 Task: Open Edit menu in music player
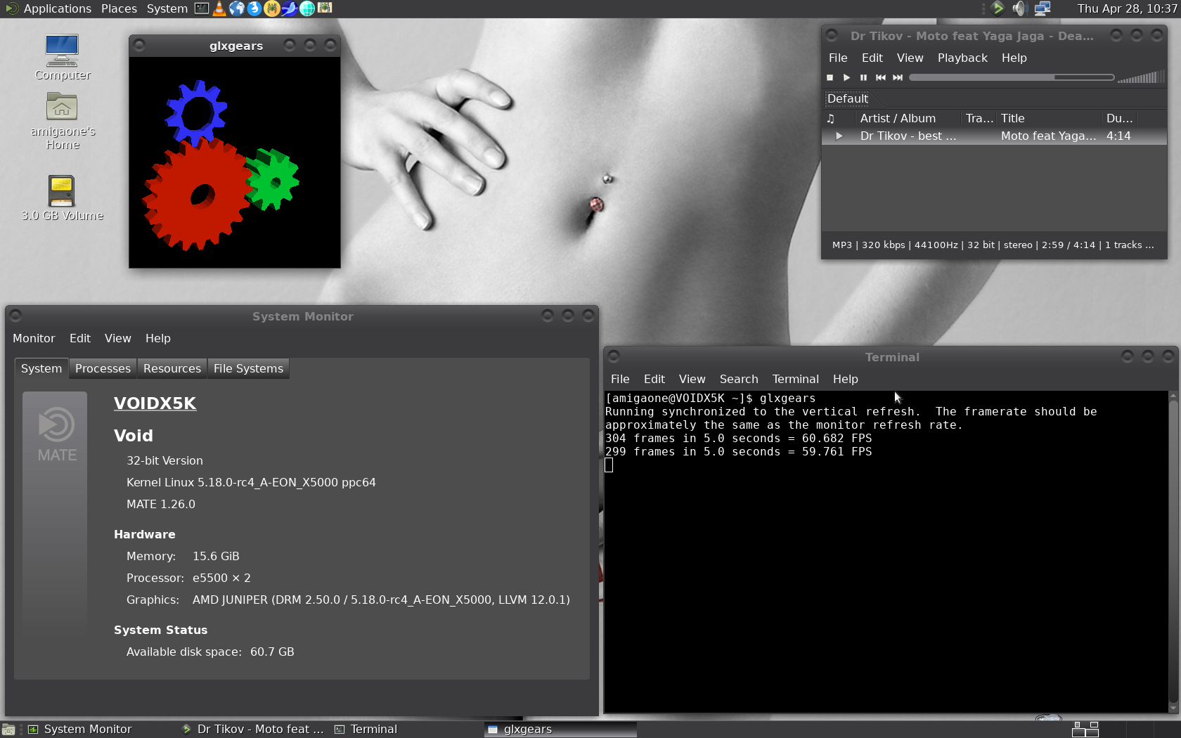point(872,58)
